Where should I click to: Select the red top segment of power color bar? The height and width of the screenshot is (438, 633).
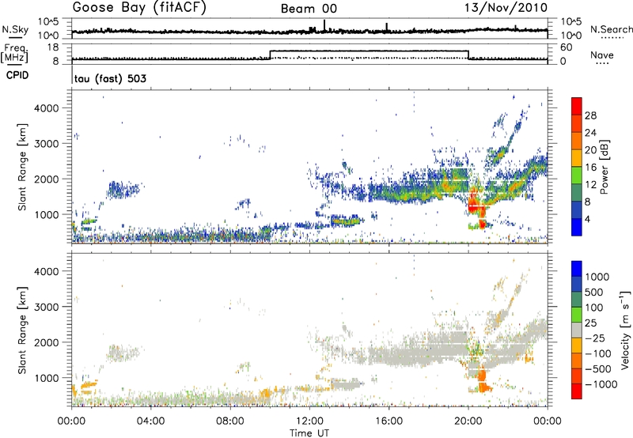577,106
